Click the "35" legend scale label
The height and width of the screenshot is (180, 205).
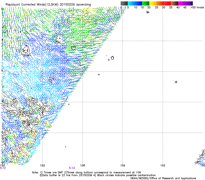171,7
